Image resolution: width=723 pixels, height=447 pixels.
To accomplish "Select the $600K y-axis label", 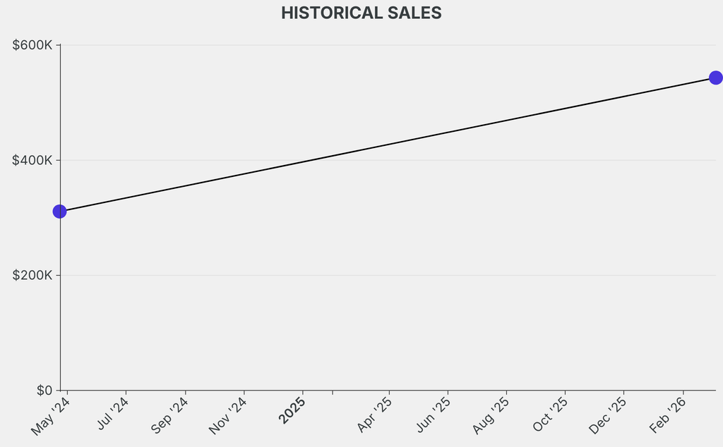I will point(32,45).
